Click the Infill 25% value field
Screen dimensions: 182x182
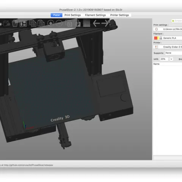pos(164,59)
